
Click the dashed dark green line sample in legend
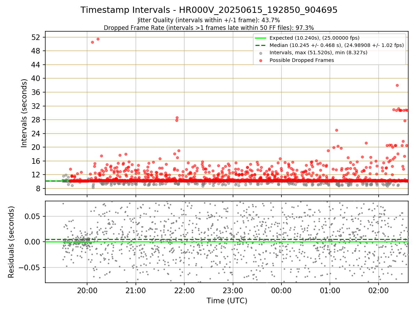tap(261, 45)
